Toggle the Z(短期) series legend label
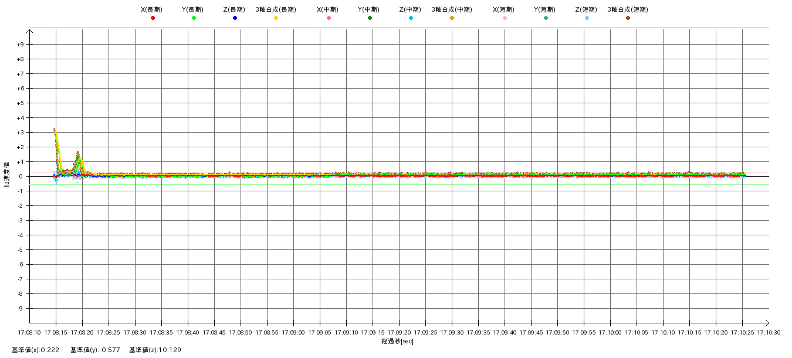 click(x=586, y=9)
